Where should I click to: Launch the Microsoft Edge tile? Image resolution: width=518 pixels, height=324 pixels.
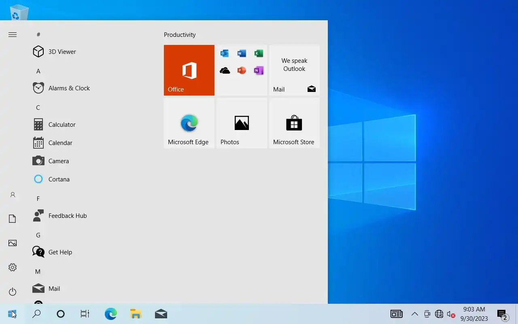(189, 123)
